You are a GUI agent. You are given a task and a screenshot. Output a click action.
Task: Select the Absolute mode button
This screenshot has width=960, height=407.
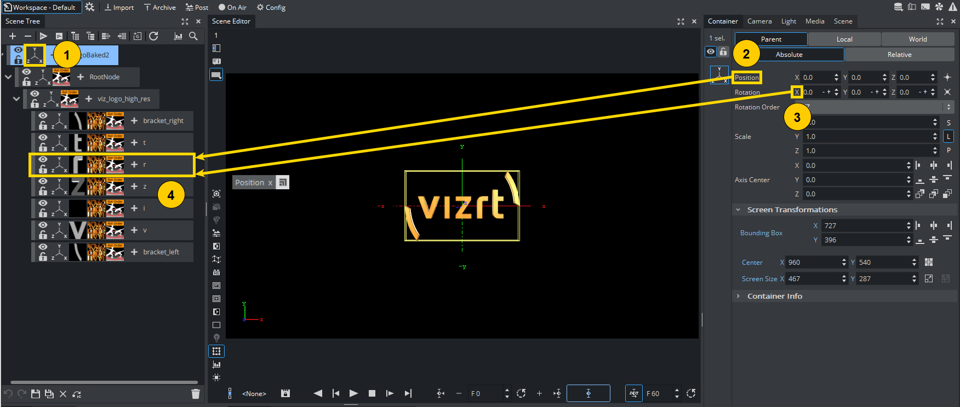coord(789,54)
